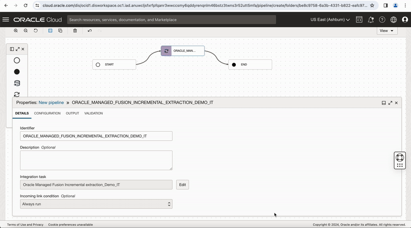Image resolution: width=411 pixels, height=228 pixels.
Task: Undo the last canvas action
Action: (x=89, y=31)
